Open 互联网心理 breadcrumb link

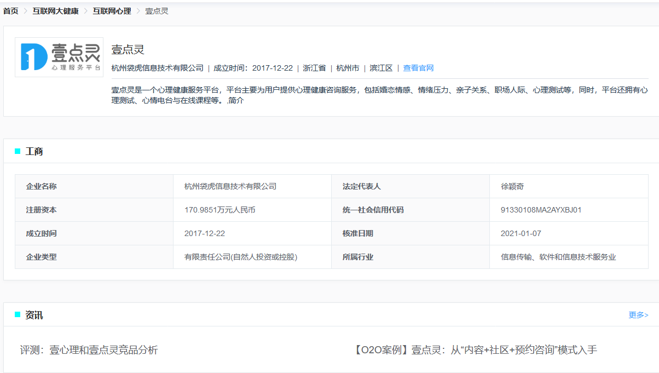point(112,11)
